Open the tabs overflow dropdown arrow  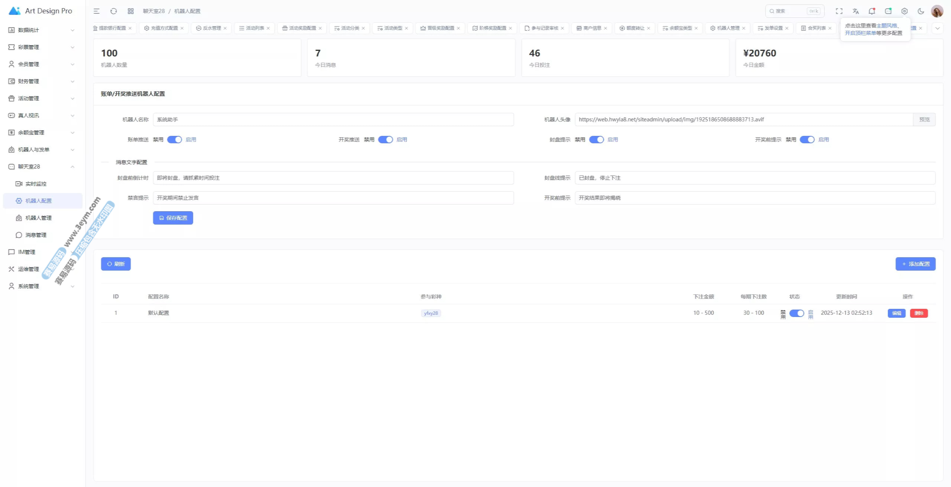[937, 28]
